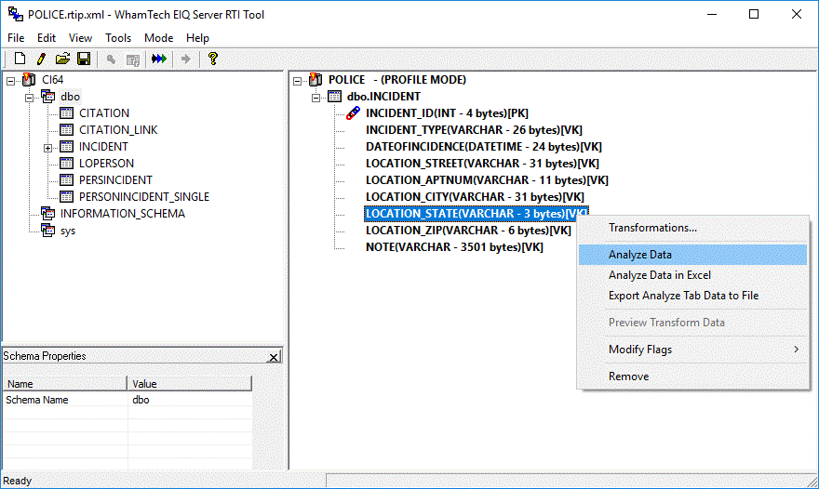
Task: Select the INCIDENT_TYPE column row
Action: pyautogui.click(x=474, y=130)
